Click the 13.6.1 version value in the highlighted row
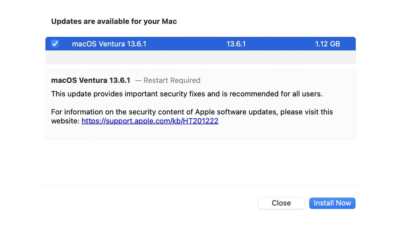The height and width of the screenshot is (226, 402). click(236, 44)
